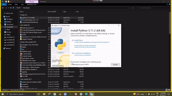The width and height of the screenshot is (172, 96).
Task: Go up one folder level arrow
Action: 11,8
